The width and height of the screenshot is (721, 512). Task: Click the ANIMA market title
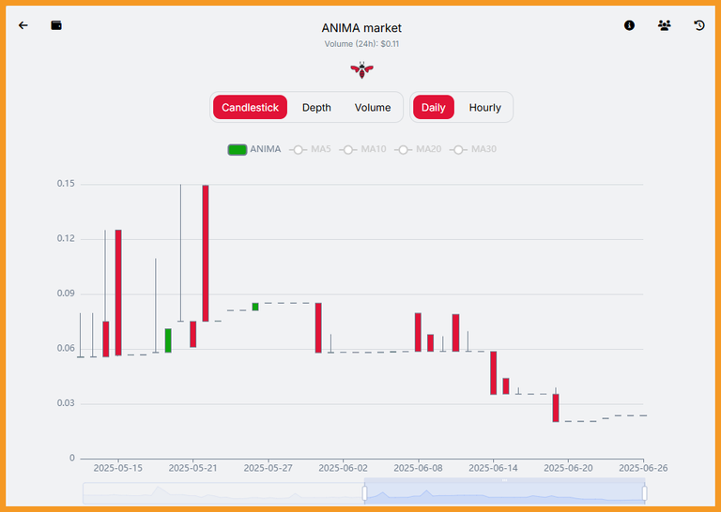pos(361,28)
